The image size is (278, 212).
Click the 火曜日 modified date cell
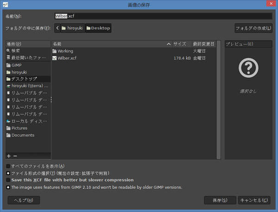coord(199,51)
